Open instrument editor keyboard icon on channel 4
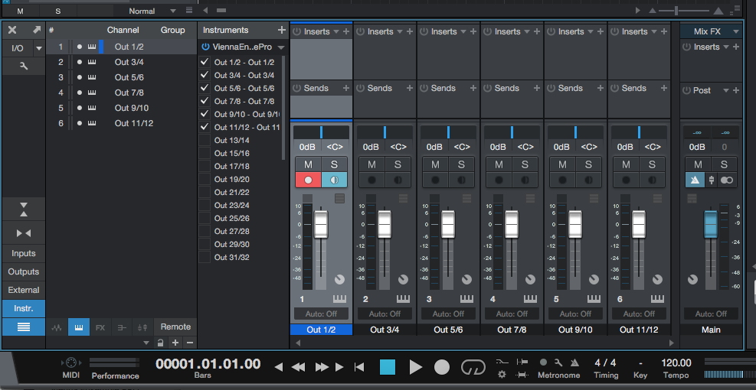The height and width of the screenshot is (390, 756). click(x=530, y=299)
